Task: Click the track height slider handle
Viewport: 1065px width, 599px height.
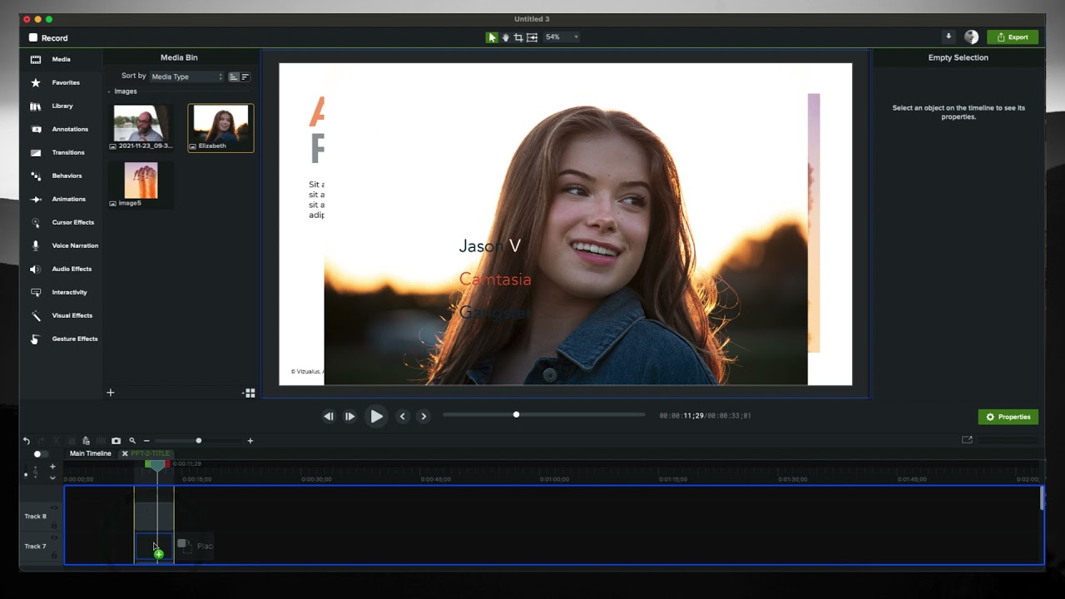Action: click(x=26, y=474)
